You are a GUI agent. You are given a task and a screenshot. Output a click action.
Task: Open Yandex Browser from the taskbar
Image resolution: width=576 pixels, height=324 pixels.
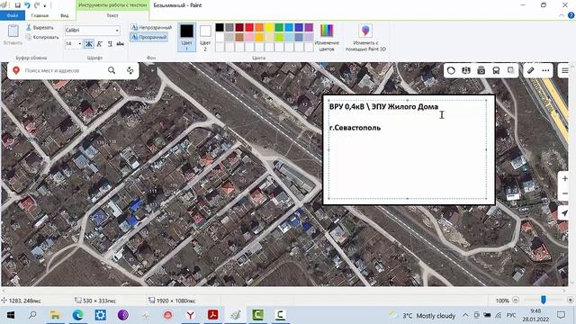coord(190,315)
